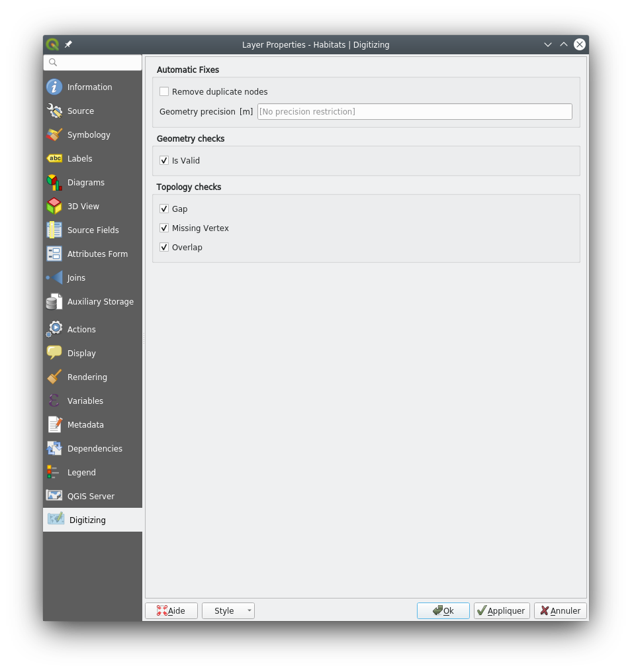This screenshot has width=632, height=672.
Task: Select the Auxiliary Storage database icon
Action: pos(54,302)
